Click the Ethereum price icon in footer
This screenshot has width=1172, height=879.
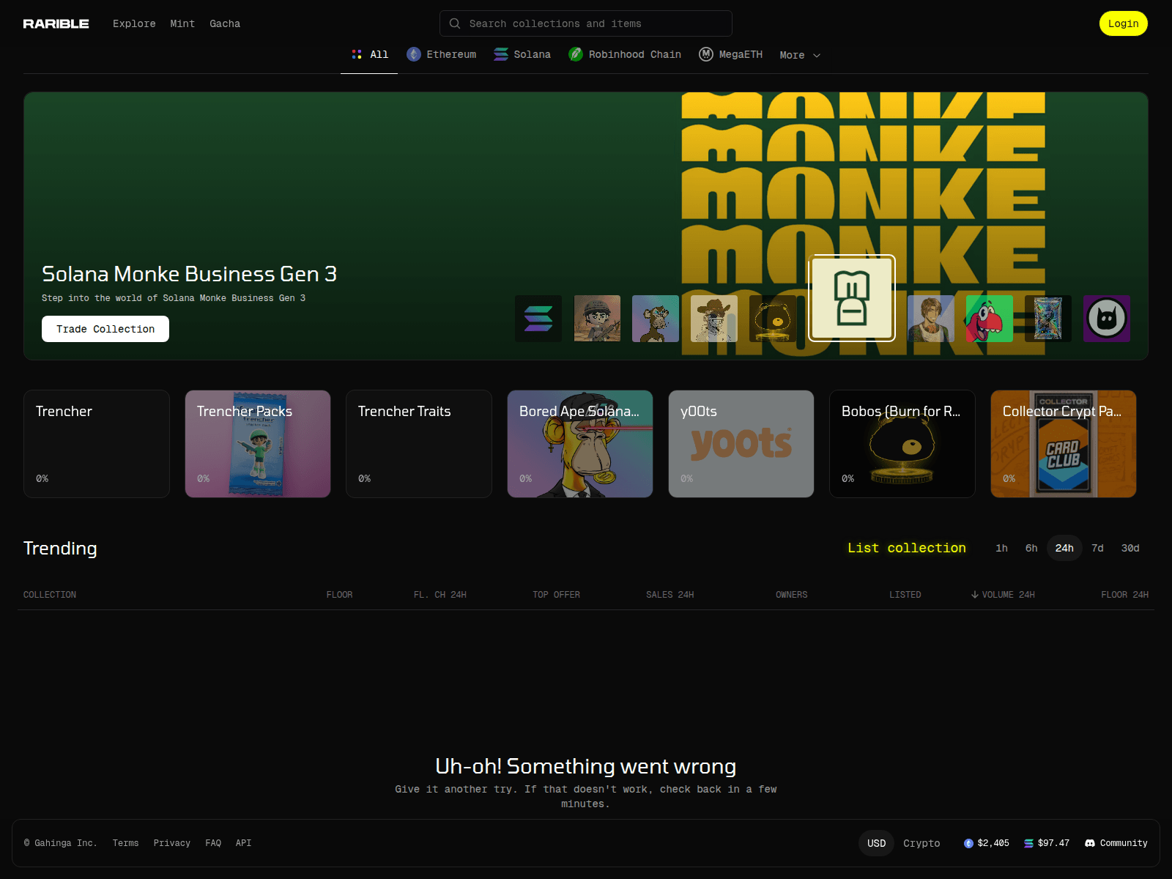pos(968,843)
